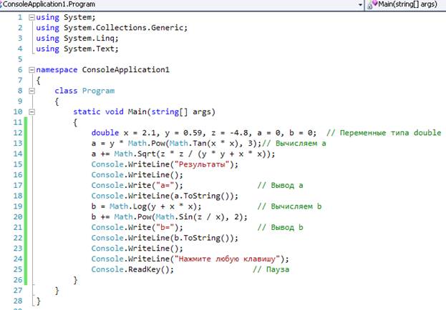The image size is (446, 310).
Task: Click 'Program' class name on line 8
Action: [x=98, y=91]
